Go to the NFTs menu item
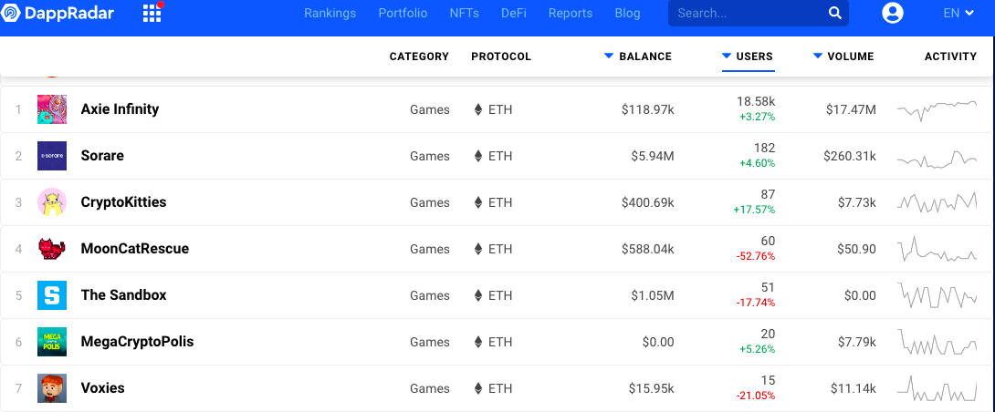Screen dimensions: 995x412 coord(464,13)
